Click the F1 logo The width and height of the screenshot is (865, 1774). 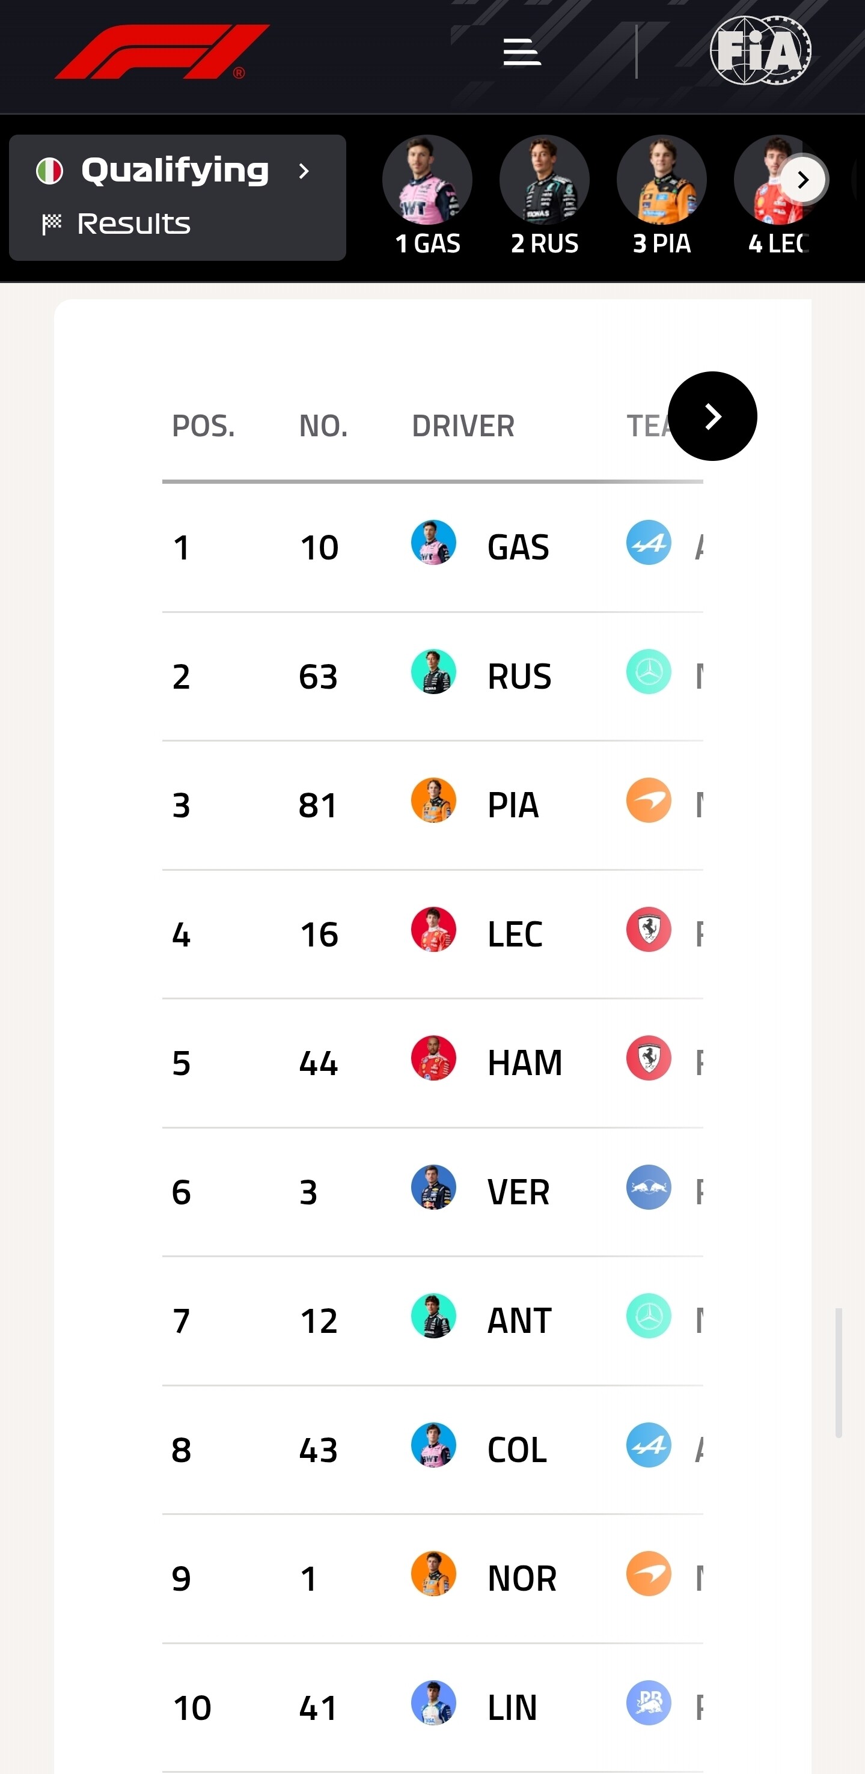click(162, 52)
